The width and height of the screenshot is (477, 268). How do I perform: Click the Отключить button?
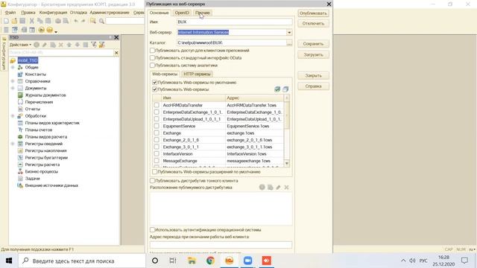click(313, 23)
